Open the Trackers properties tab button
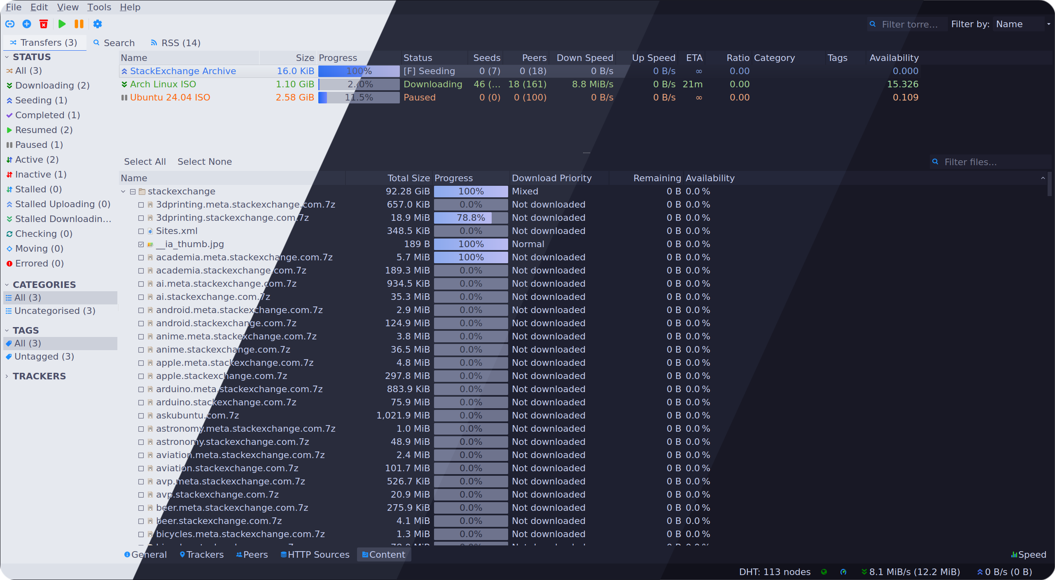The width and height of the screenshot is (1055, 580). [x=202, y=554]
